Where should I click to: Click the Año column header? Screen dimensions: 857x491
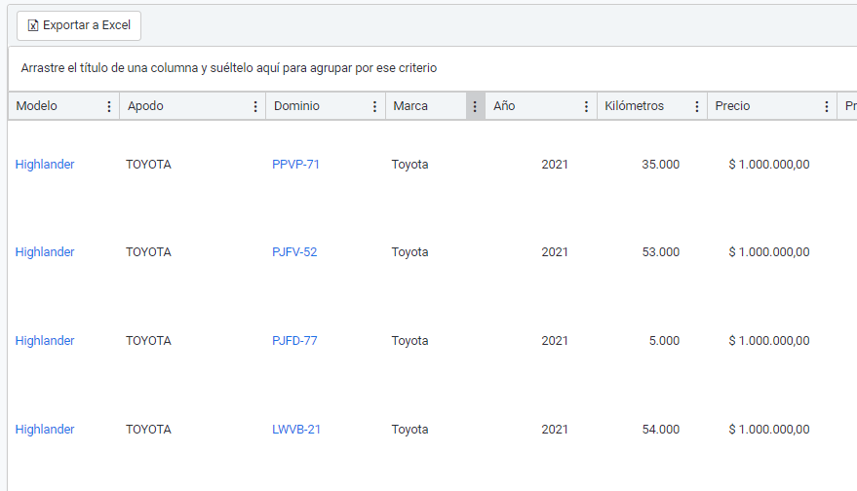504,106
